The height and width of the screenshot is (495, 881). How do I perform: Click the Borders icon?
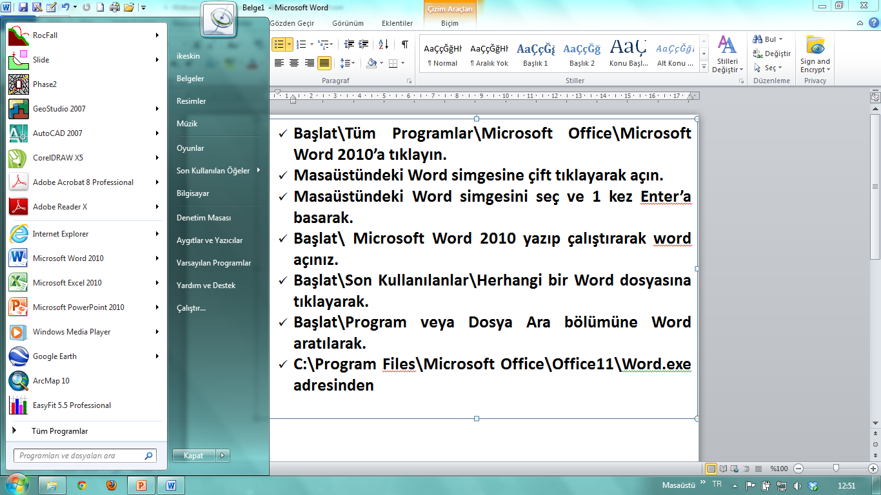(x=392, y=63)
